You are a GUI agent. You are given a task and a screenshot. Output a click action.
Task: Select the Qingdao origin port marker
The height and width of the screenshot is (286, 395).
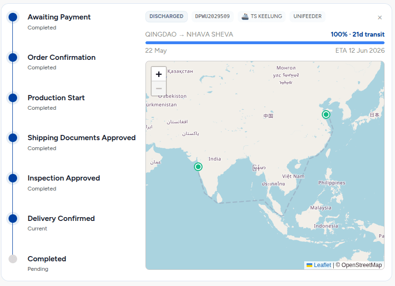tap(326, 114)
